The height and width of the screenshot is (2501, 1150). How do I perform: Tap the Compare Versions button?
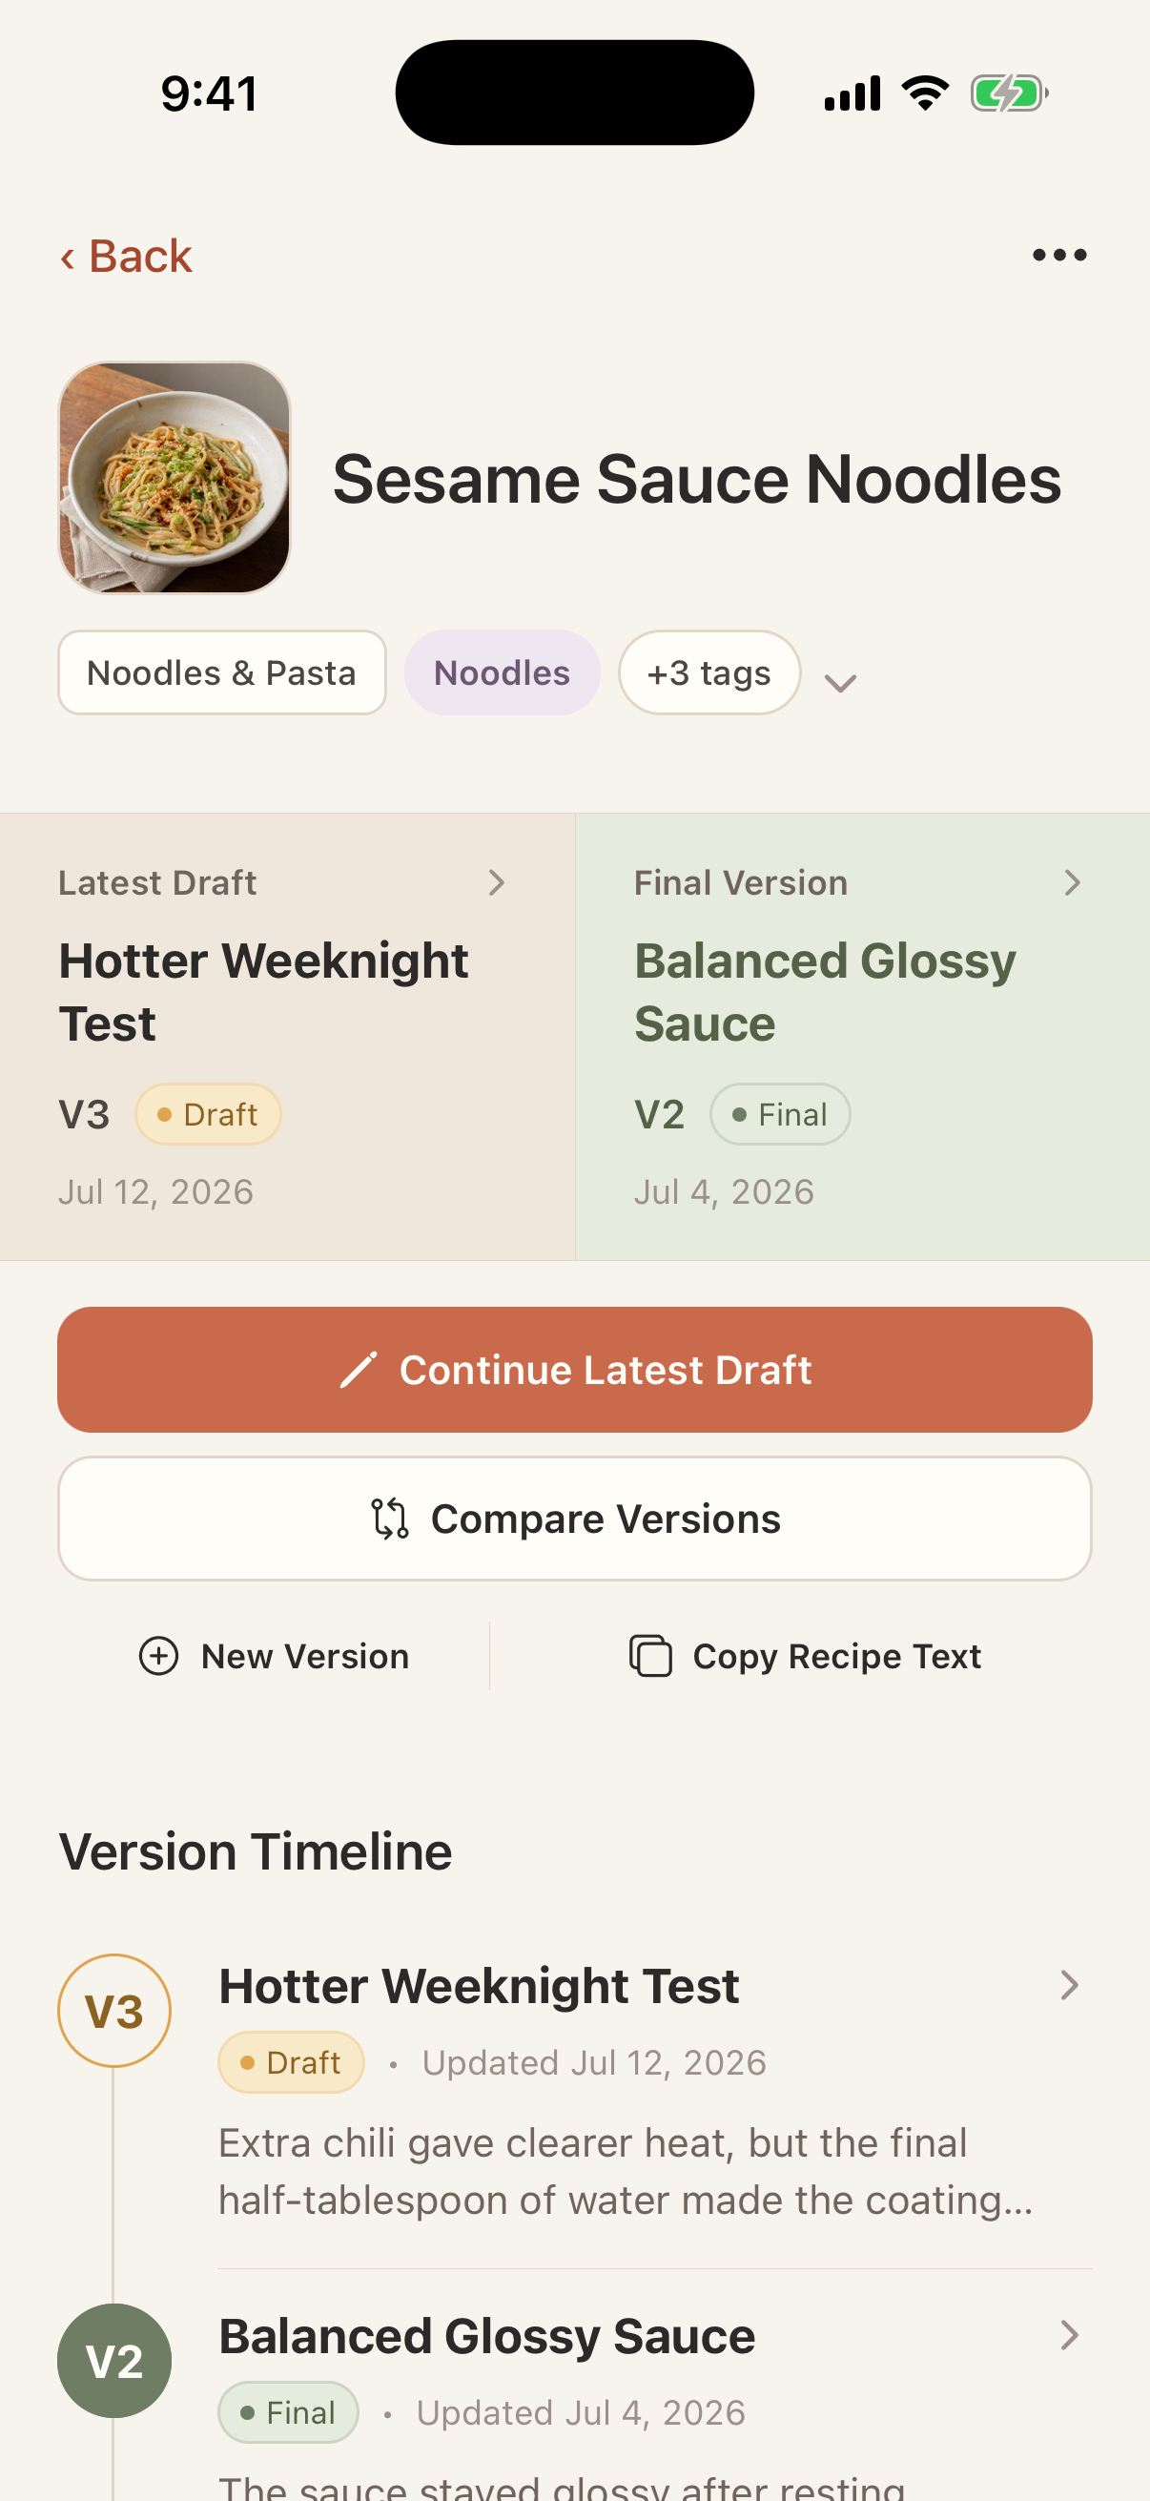574,1519
